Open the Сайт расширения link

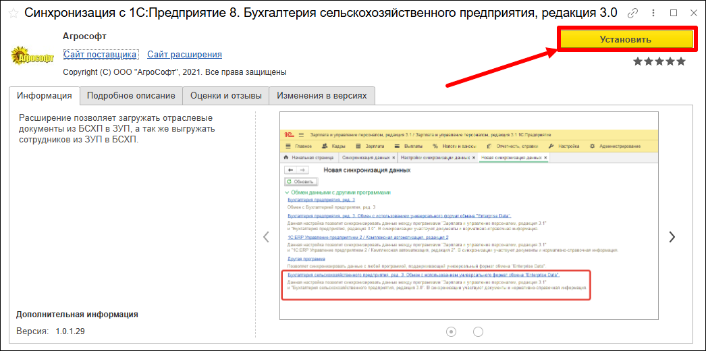[184, 54]
